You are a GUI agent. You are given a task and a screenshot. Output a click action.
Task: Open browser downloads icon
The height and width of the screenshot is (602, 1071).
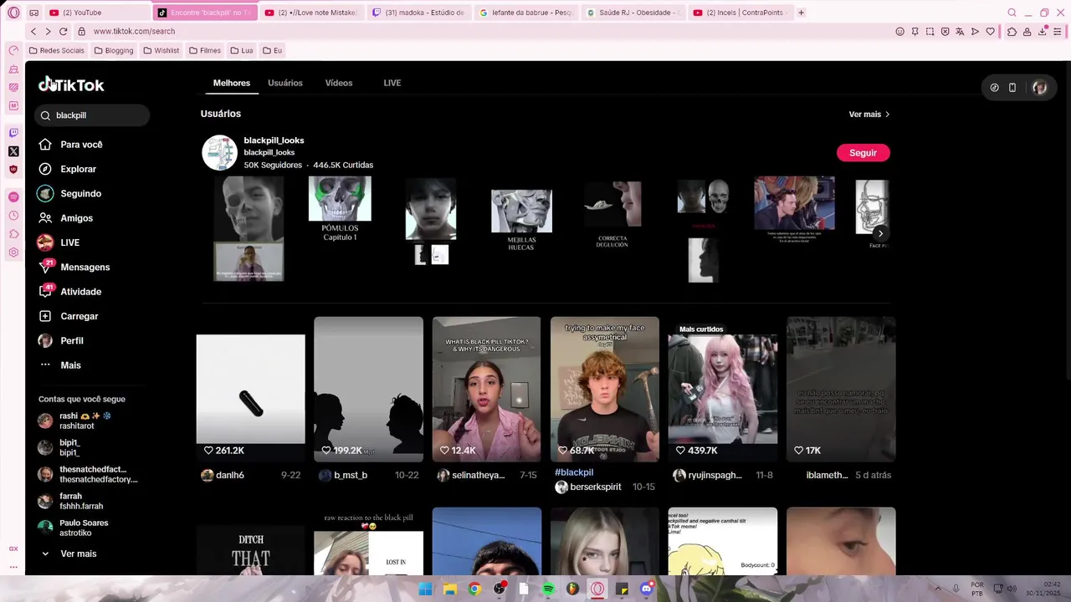pyautogui.click(x=1043, y=32)
